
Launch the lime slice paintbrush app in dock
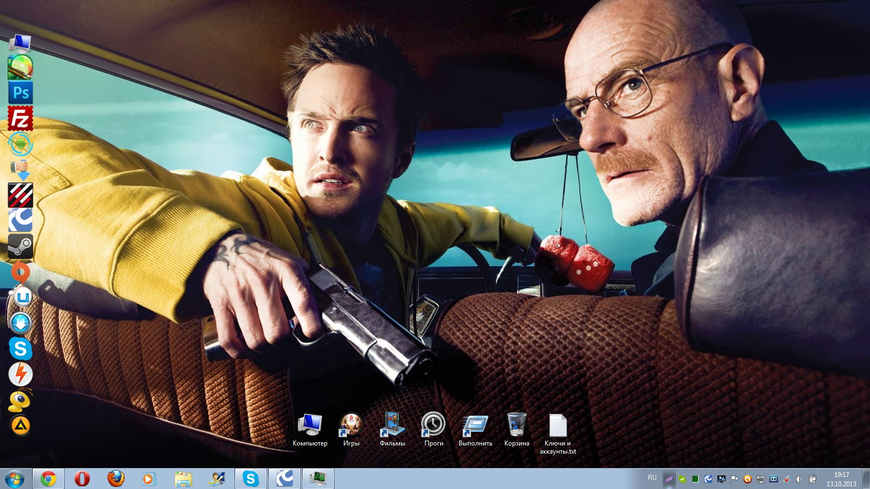tap(21, 67)
